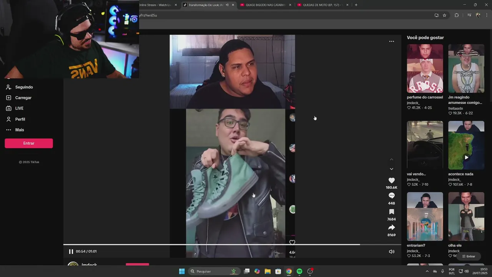Click the '180.6K' likes count
This screenshot has width=492, height=277.
(391, 187)
